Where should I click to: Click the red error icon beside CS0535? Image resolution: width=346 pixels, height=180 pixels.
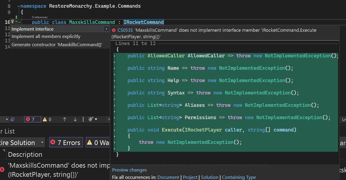click(114, 30)
